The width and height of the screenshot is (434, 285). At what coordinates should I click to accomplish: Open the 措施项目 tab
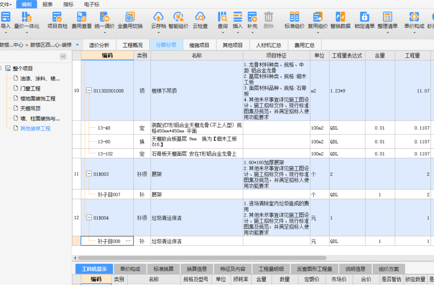click(x=199, y=45)
